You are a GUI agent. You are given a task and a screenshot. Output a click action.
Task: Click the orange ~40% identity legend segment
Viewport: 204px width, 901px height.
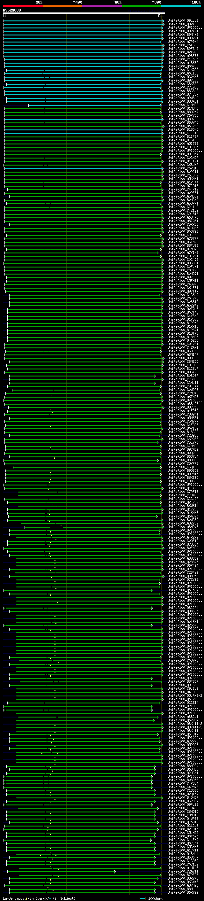coord(62,6)
